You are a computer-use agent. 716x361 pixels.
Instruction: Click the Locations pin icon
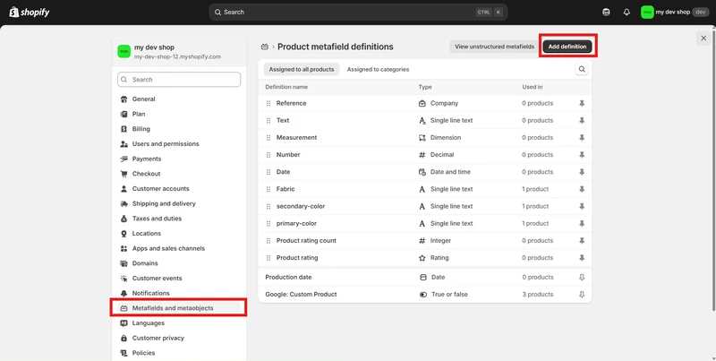(124, 234)
